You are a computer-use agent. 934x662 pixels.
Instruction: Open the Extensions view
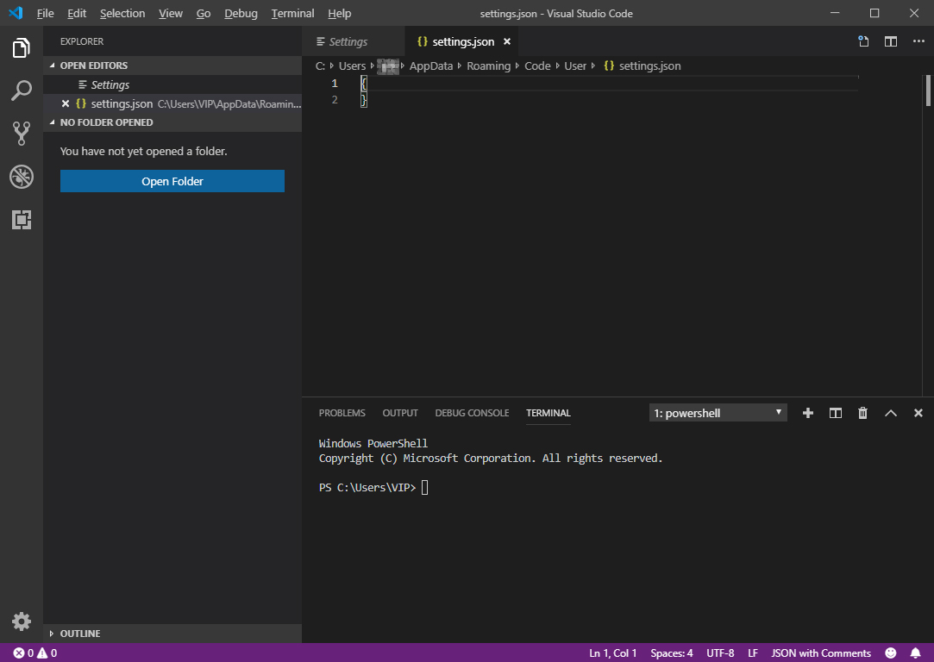tap(22, 220)
